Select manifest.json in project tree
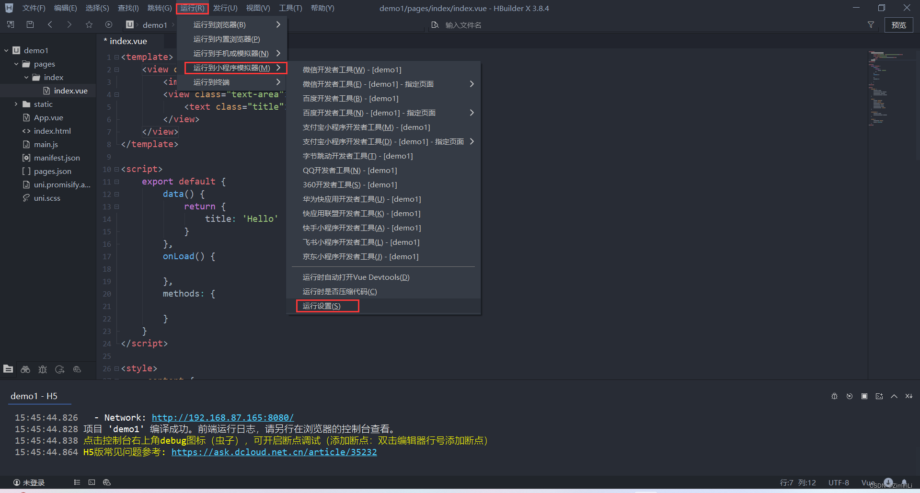920x493 pixels. tap(57, 158)
